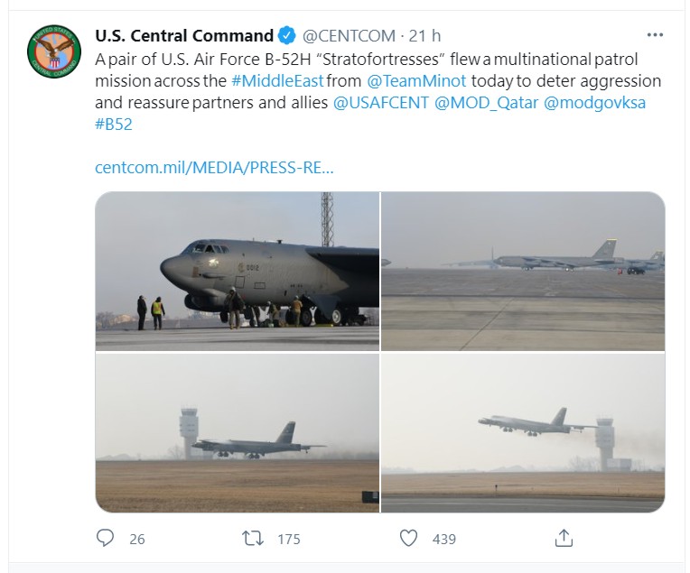Retweet this B-52H tweet
Image resolution: width=690 pixels, height=573 pixels.
click(254, 539)
